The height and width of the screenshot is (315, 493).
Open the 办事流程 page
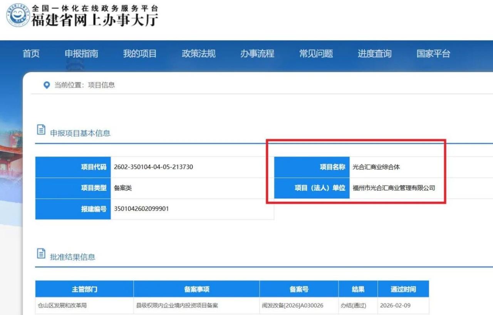(x=258, y=54)
